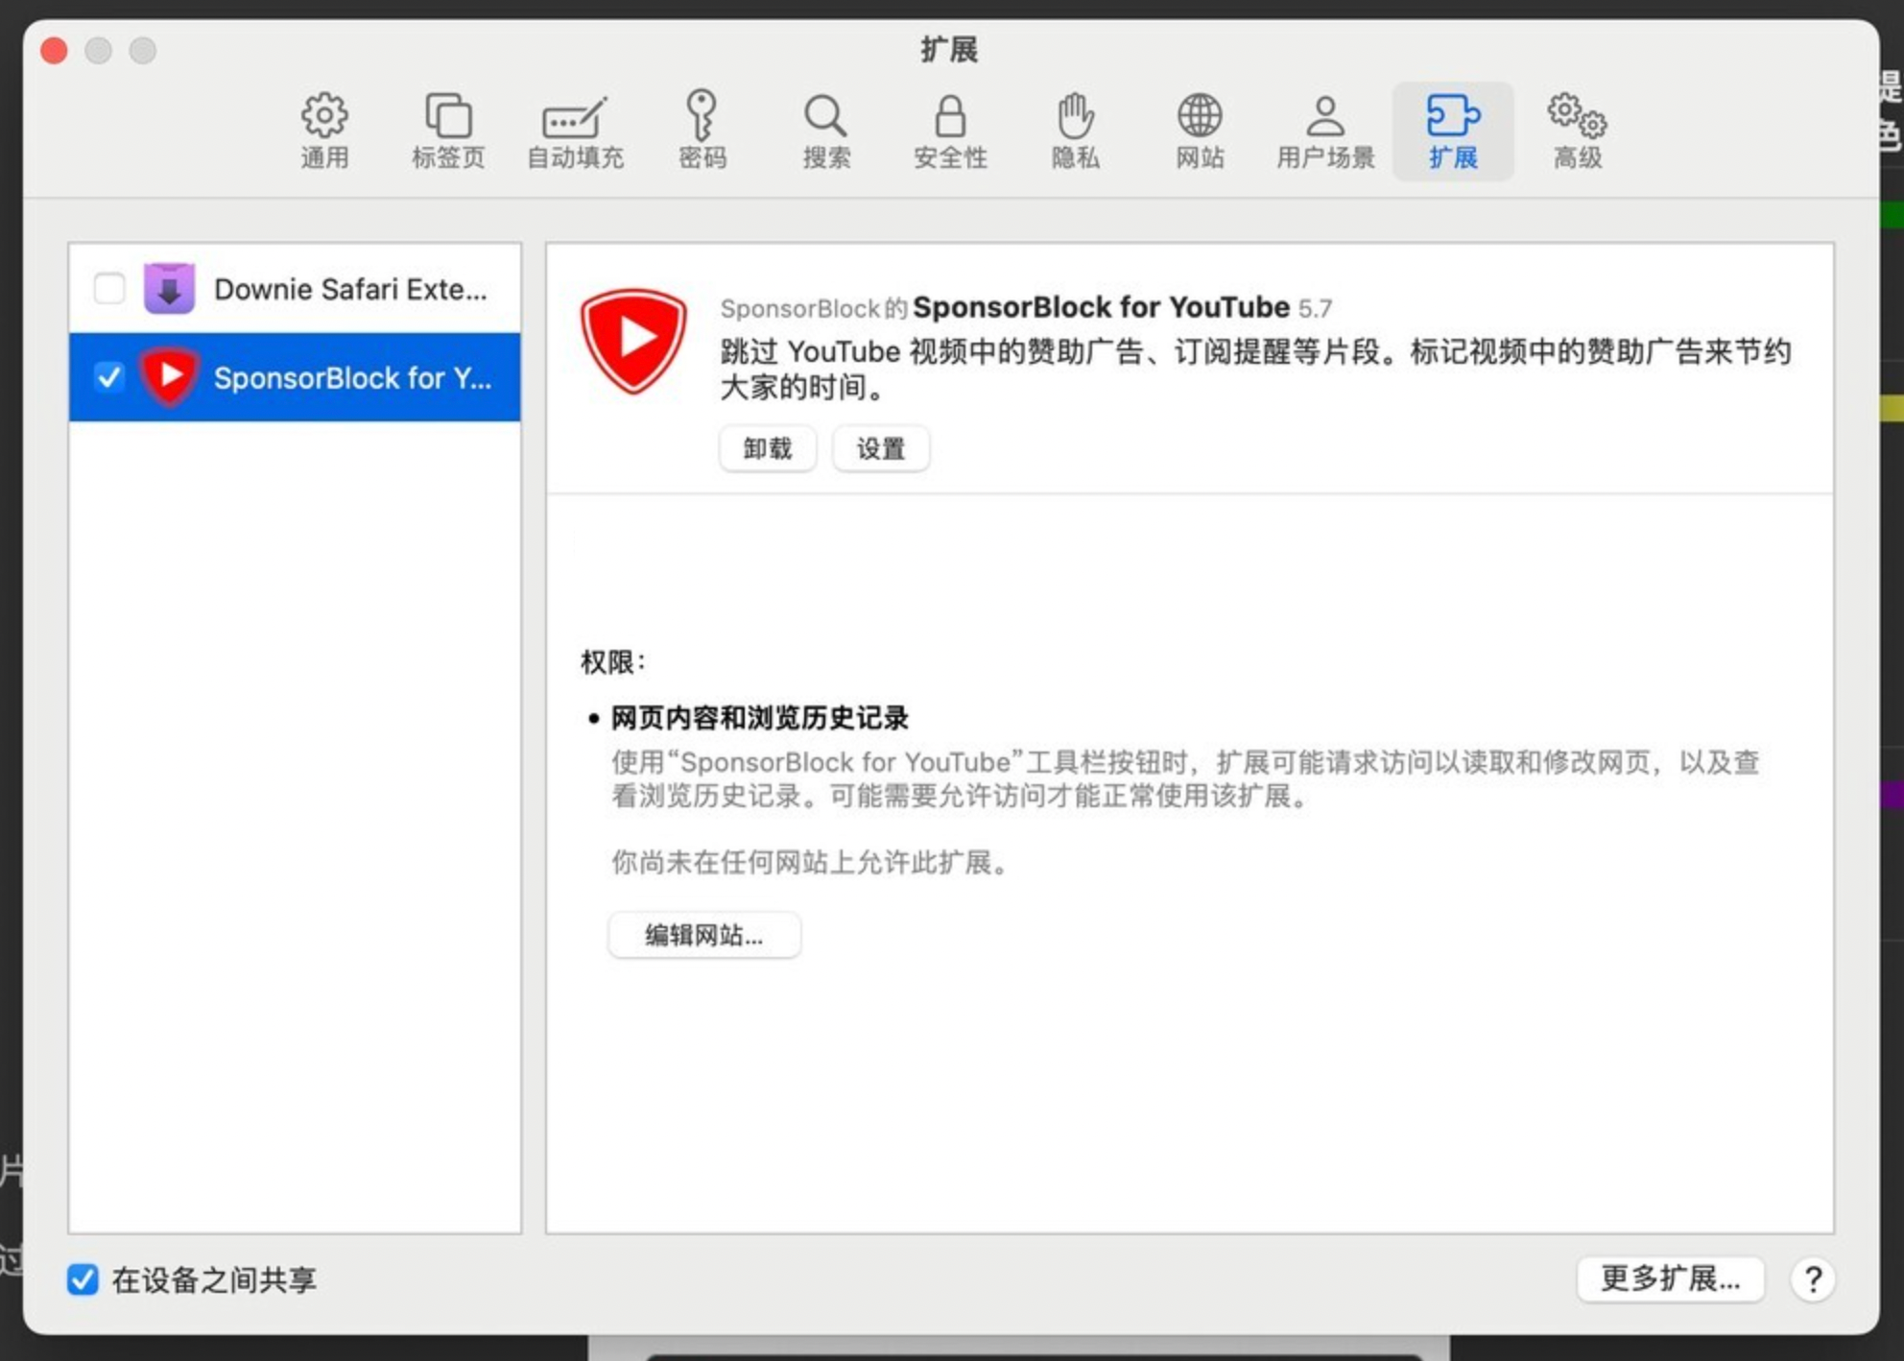The image size is (1904, 1361).
Task: Click the large SponsorBlock logo in details
Action: click(633, 342)
